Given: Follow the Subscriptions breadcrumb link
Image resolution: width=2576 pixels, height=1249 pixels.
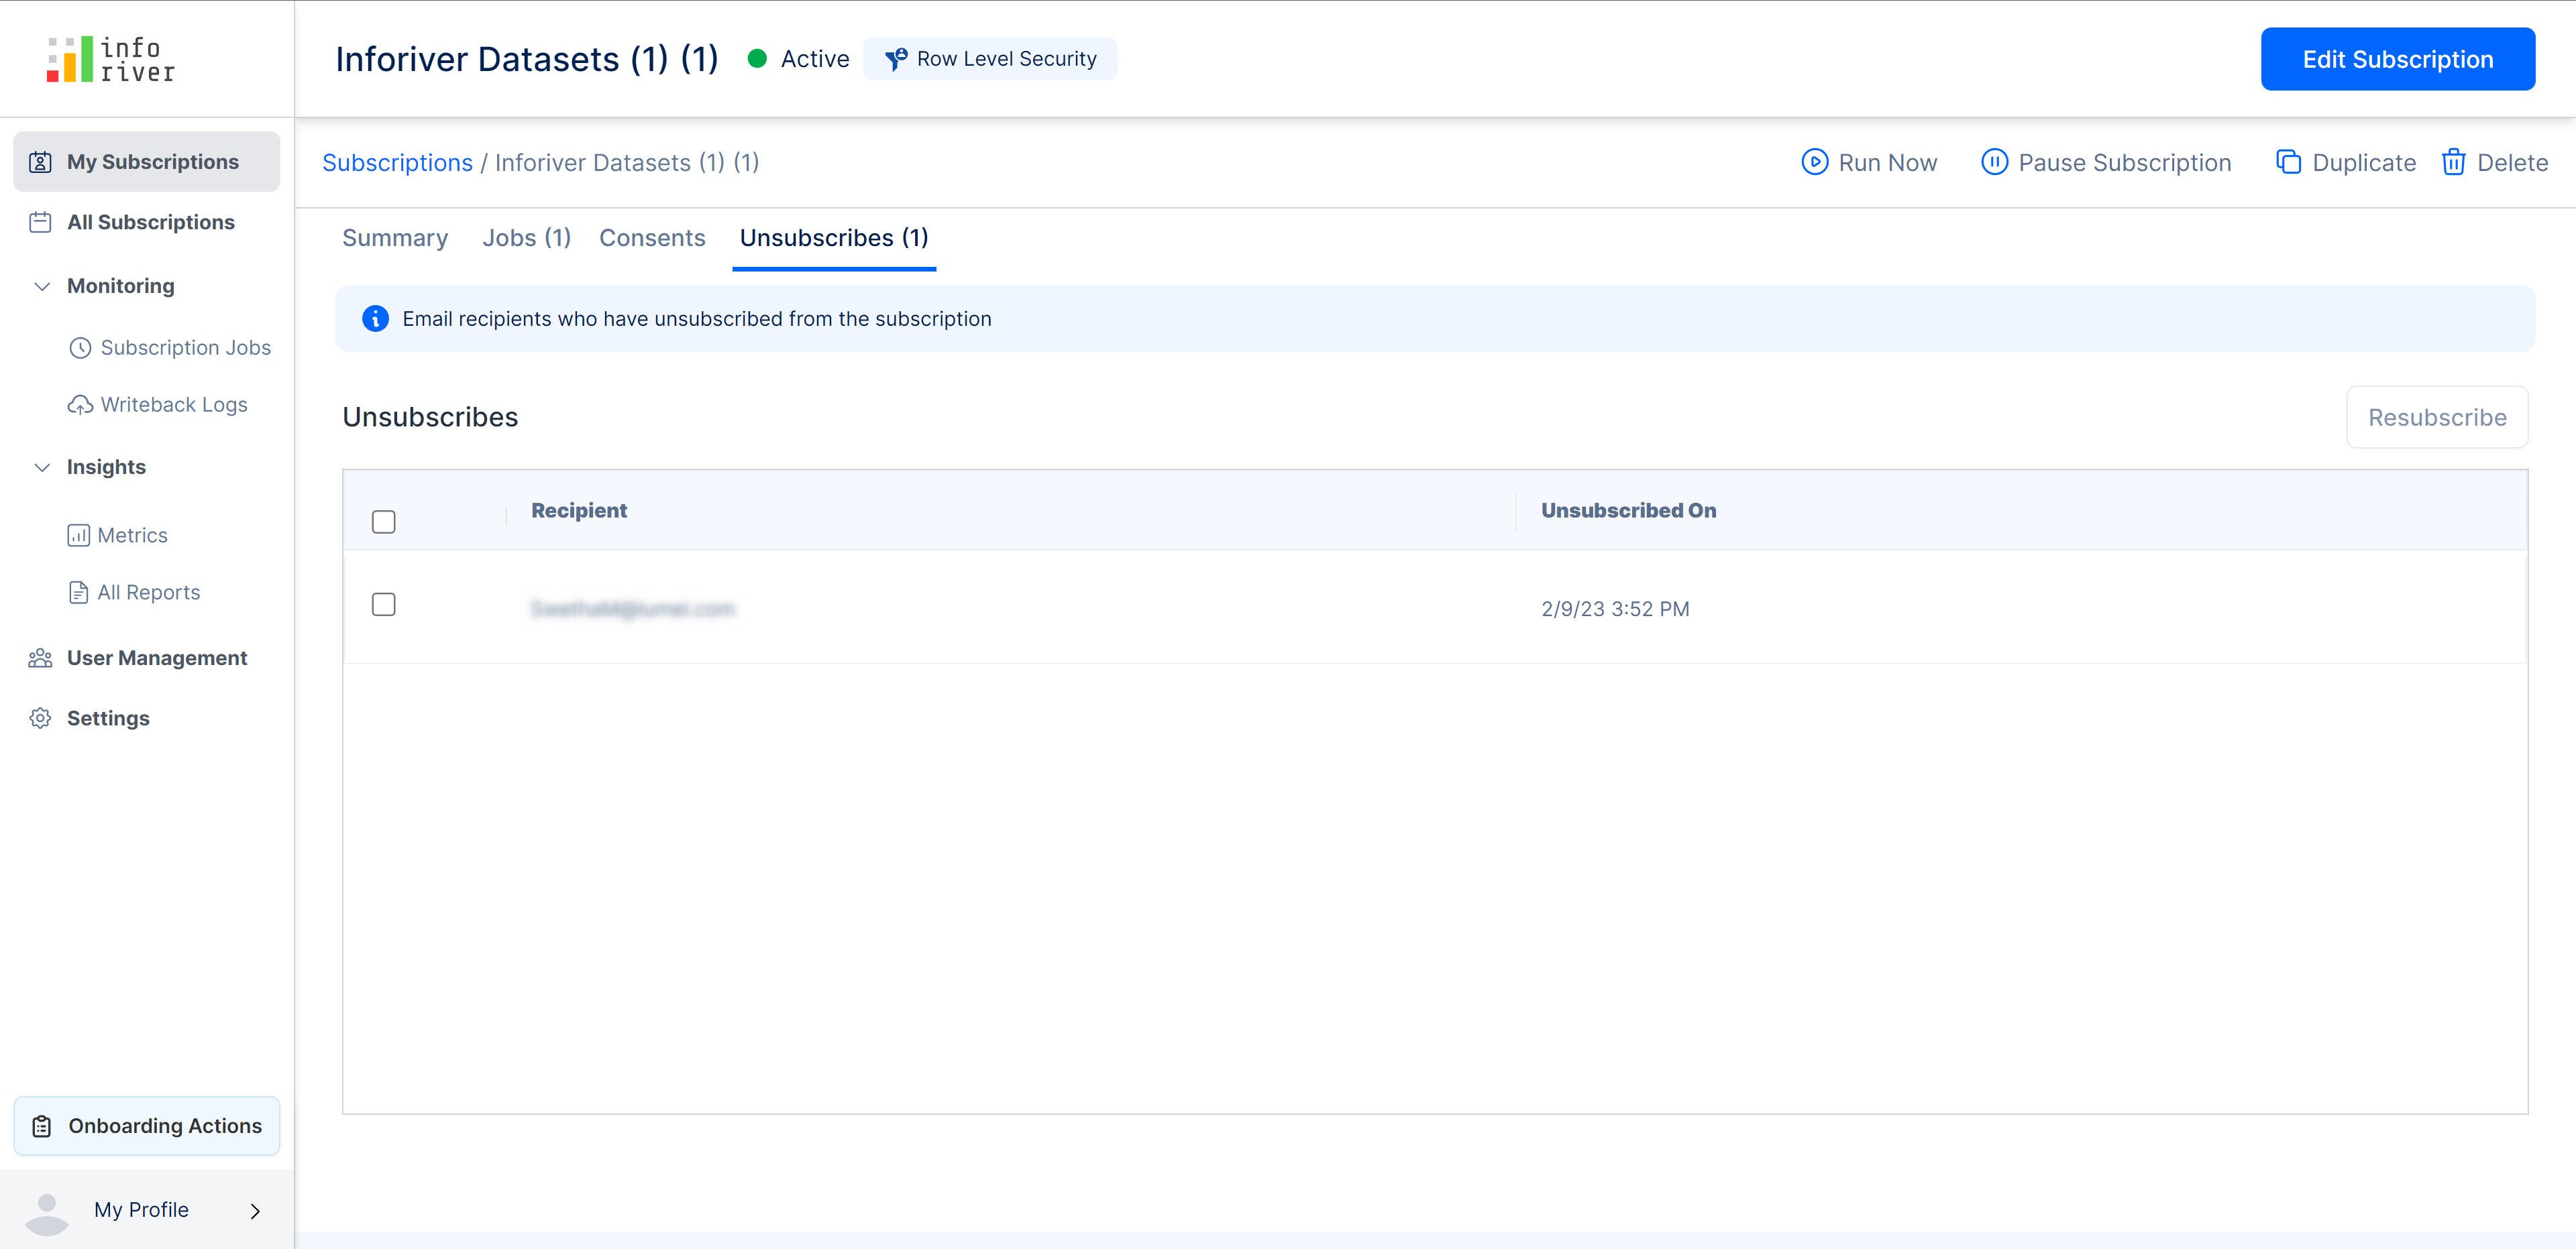Looking at the screenshot, I should pos(397,163).
